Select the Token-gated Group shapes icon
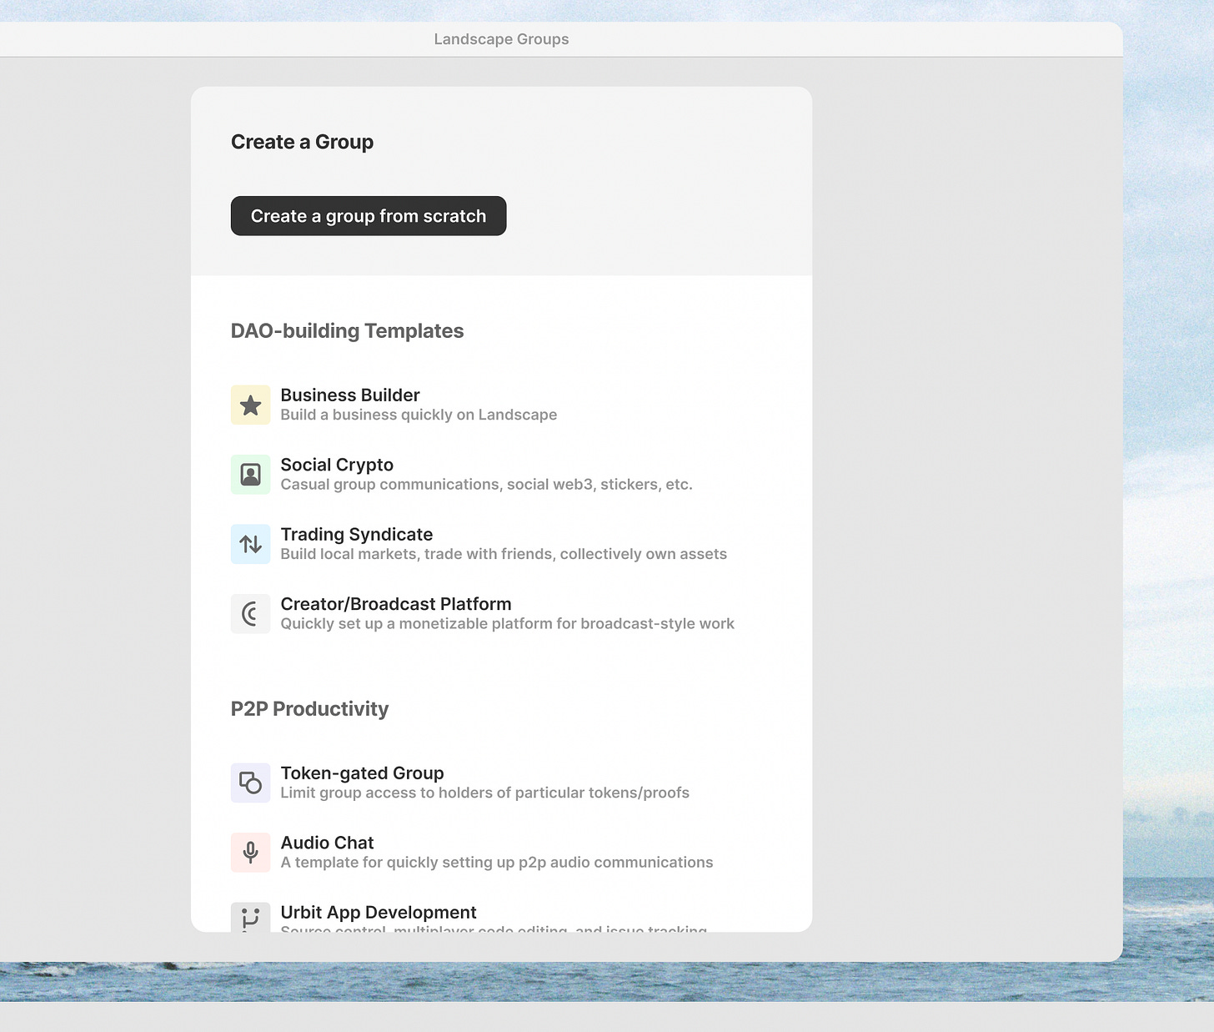Screen dimensions: 1214x1032 click(x=250, y=783)
